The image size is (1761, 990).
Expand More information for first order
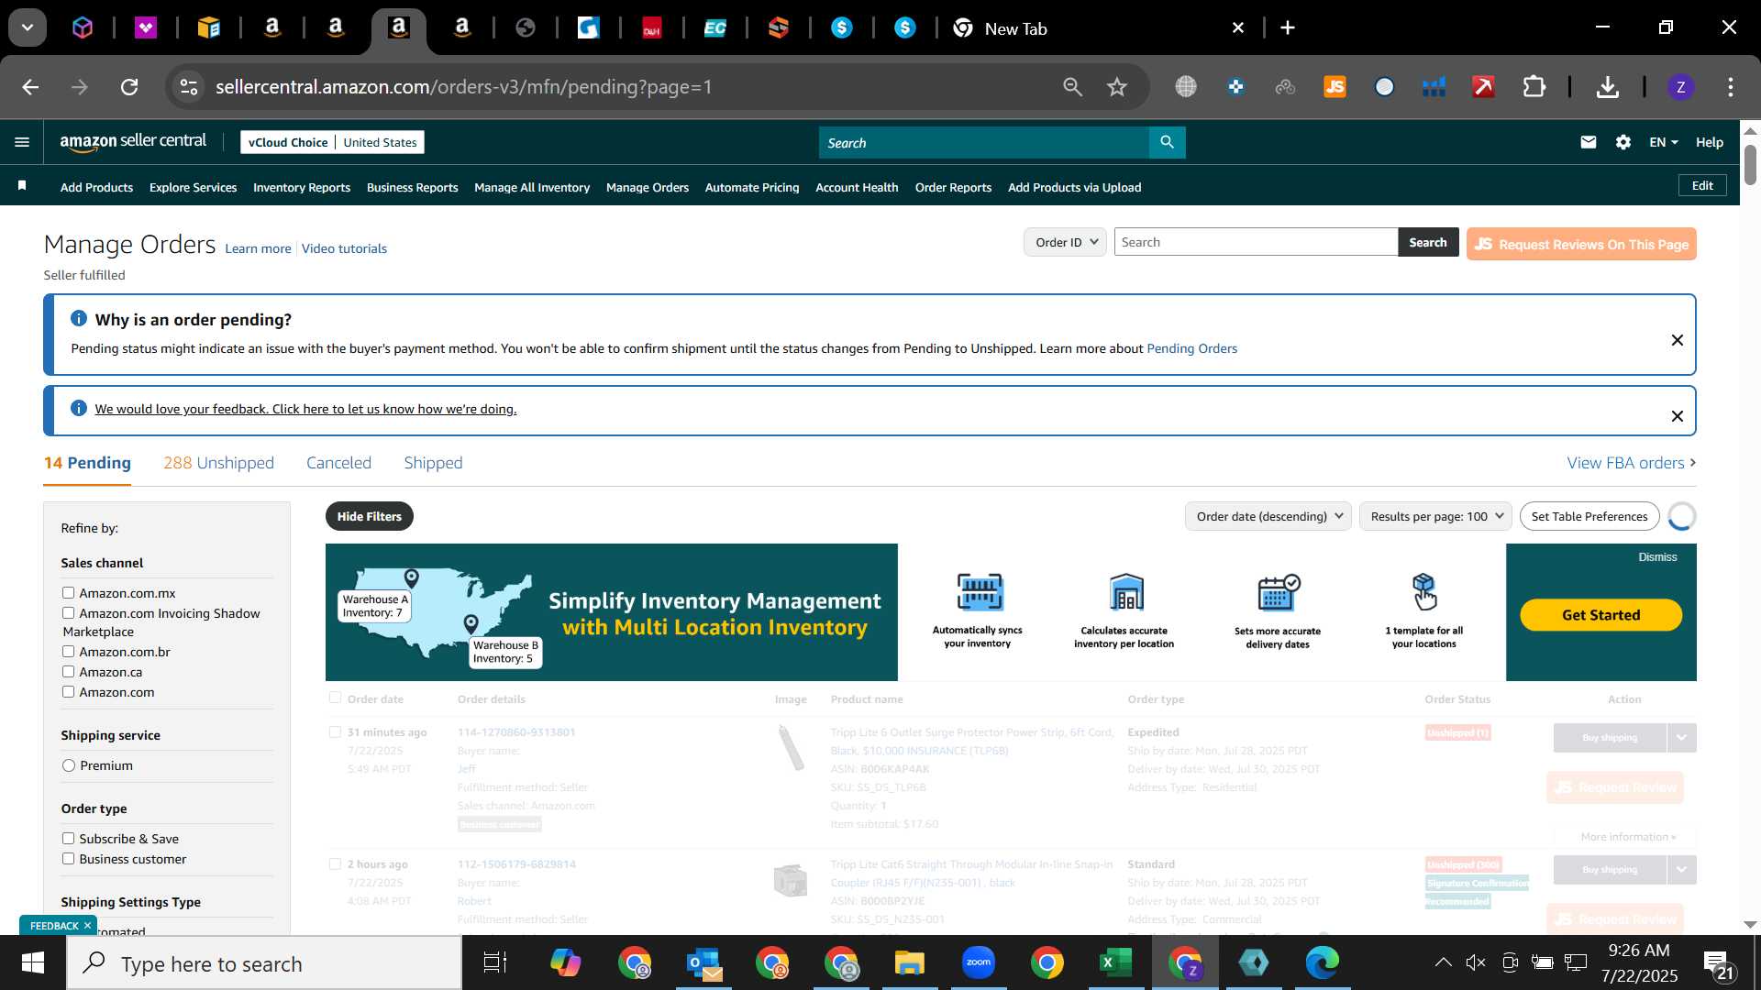[x=1628, y=837]
